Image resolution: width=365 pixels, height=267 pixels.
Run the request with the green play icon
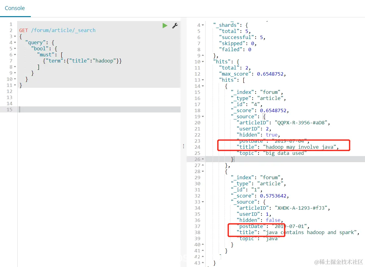(x=165, y=26)
